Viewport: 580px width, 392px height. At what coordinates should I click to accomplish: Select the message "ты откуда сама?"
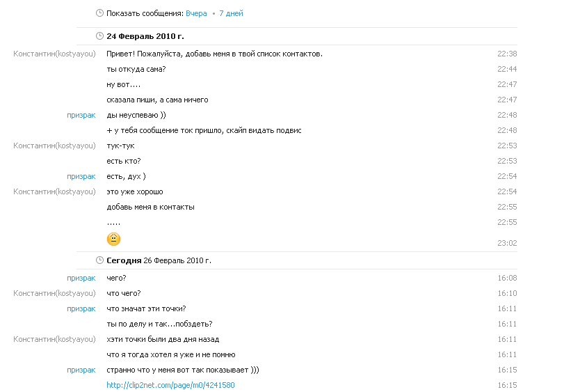pos(136,69)
